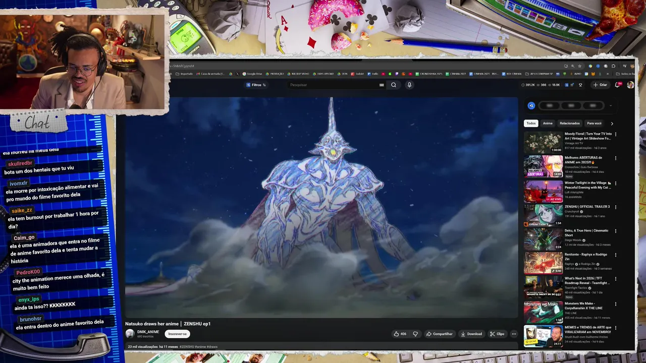This screenshot has width=646, height=363.
Task: Click the browser extensions puzzle icon
Action: pos(613,66)
